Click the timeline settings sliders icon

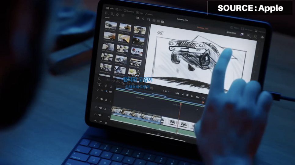(x=151, y=88)
